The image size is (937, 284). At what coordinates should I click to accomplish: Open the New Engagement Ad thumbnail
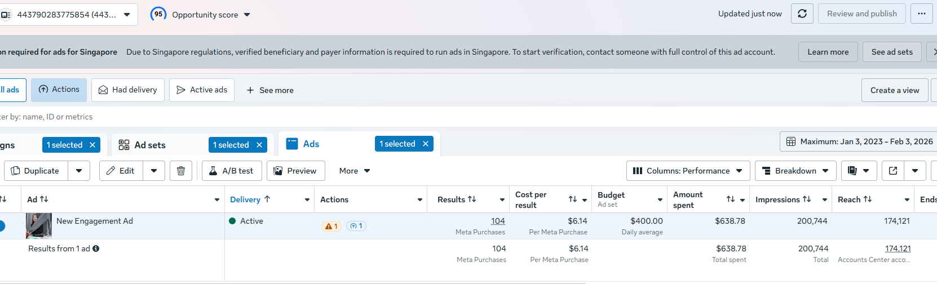tap(39, 226)
